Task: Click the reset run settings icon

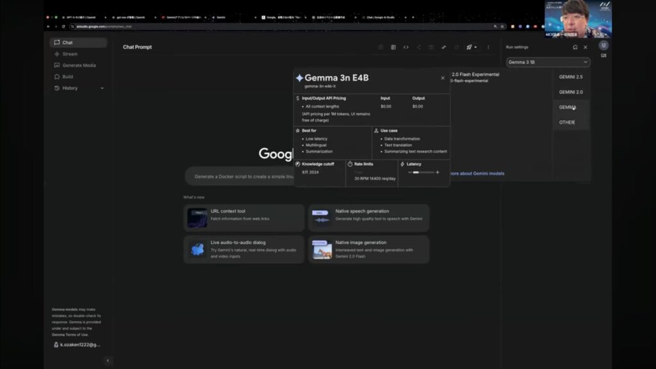Action: click(575, 47)
